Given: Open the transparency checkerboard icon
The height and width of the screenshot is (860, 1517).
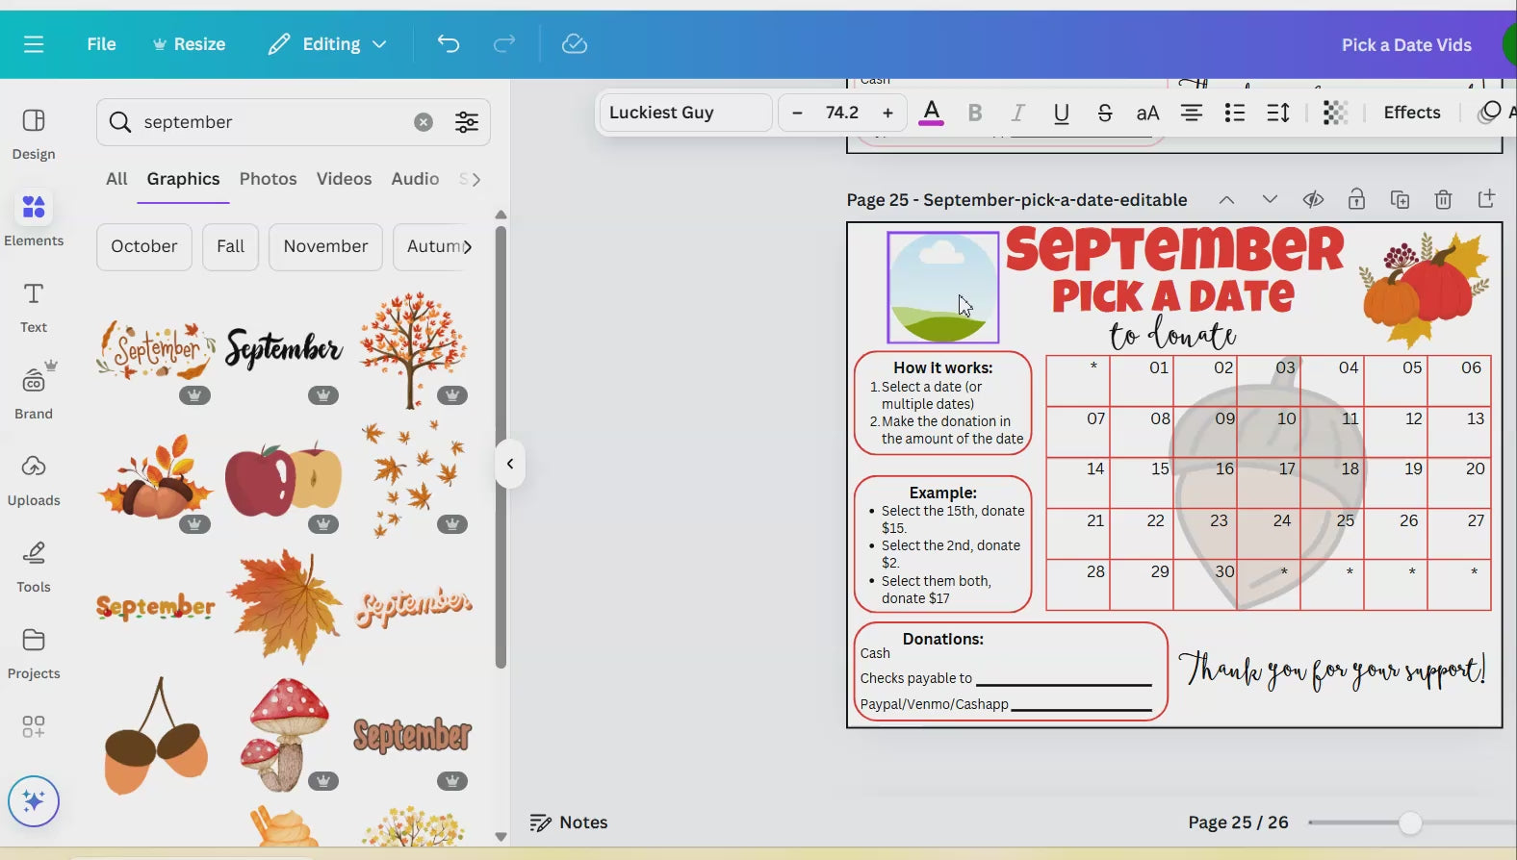Looking at the screenshot, I should (x=1335, y=113).
